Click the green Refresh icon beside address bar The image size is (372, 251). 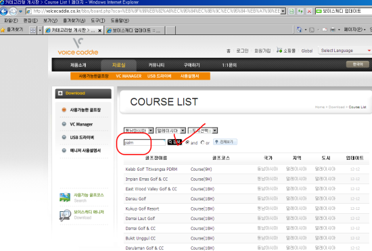pos(300,11)
